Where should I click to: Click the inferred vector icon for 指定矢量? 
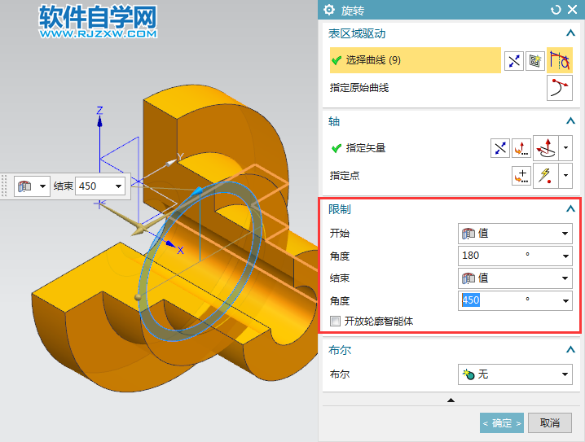pos(546,148)
